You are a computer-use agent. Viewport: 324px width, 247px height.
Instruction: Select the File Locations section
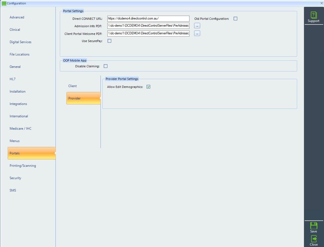click(19, 54)
